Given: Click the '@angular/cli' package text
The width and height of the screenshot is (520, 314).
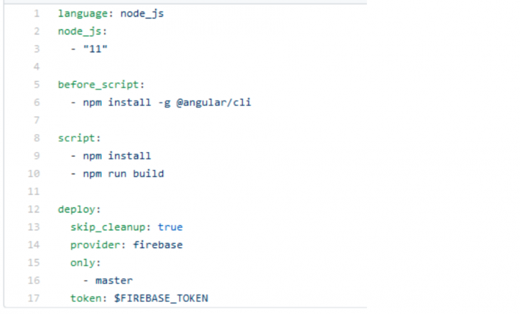Looking at the screenshot, I should (214, 102).
